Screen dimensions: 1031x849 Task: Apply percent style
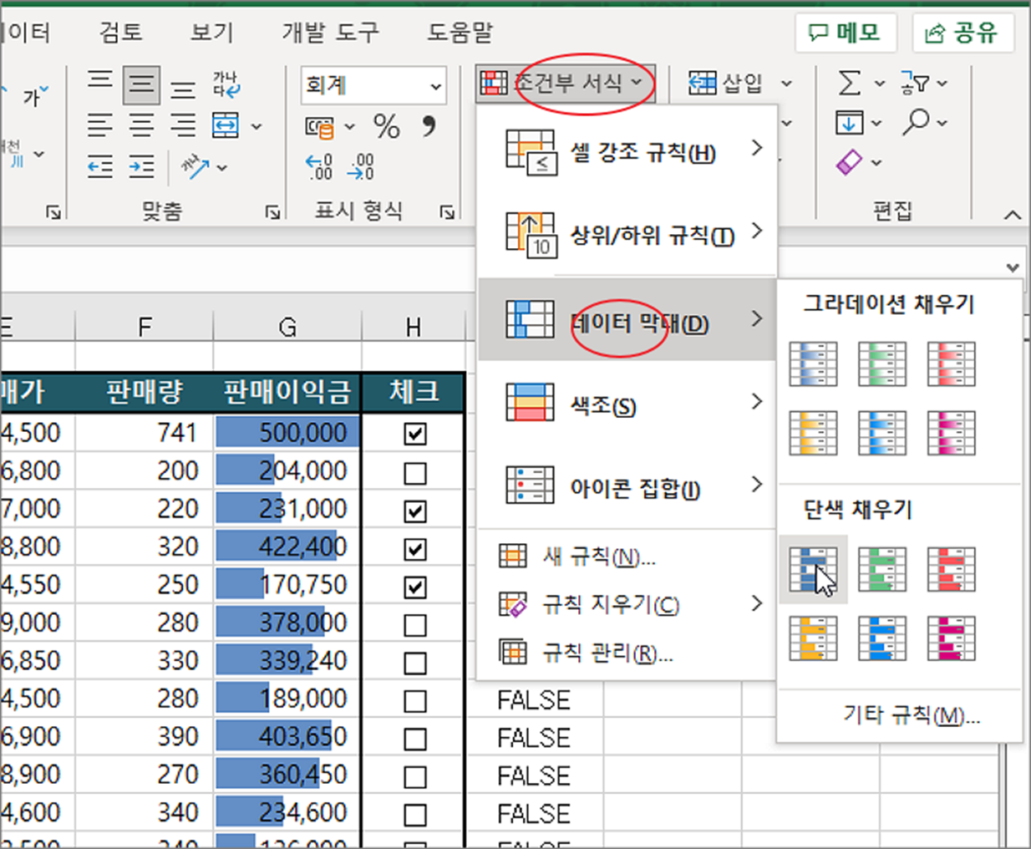[387, 127]
